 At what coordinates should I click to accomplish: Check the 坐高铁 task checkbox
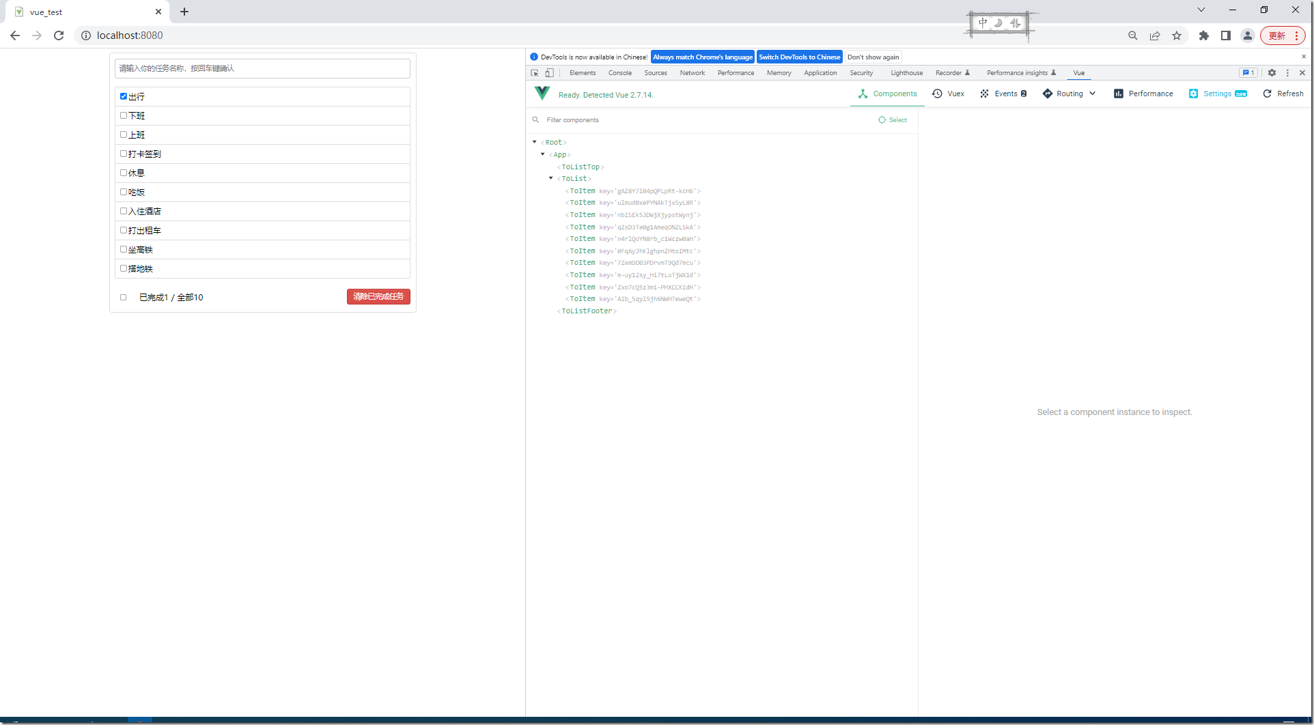[124, 249]
